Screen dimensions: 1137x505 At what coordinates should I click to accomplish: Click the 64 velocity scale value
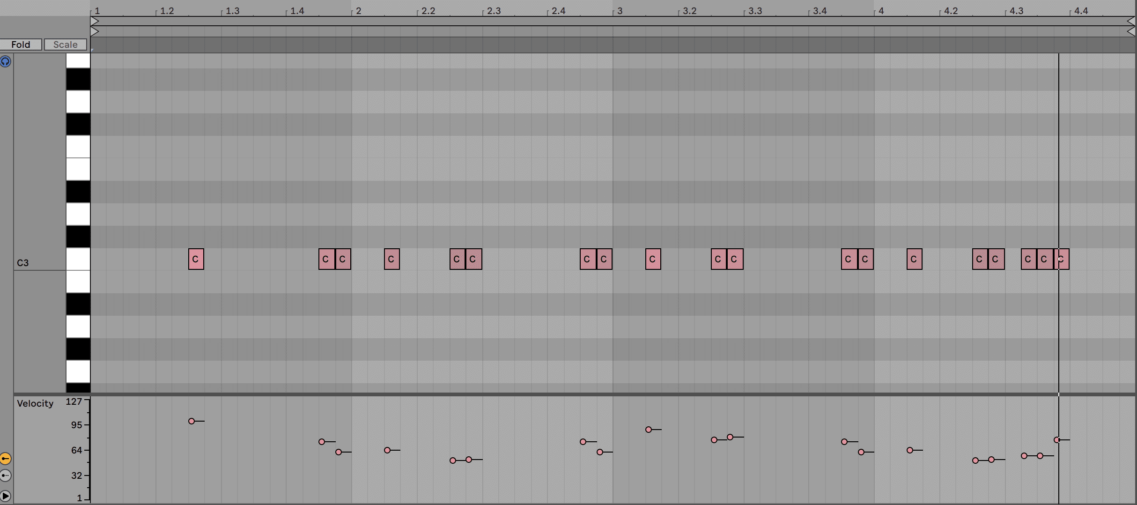point(76,450)
